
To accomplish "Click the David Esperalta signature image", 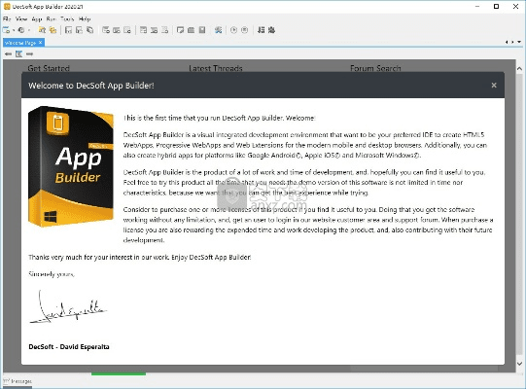I will pos(68,306).
